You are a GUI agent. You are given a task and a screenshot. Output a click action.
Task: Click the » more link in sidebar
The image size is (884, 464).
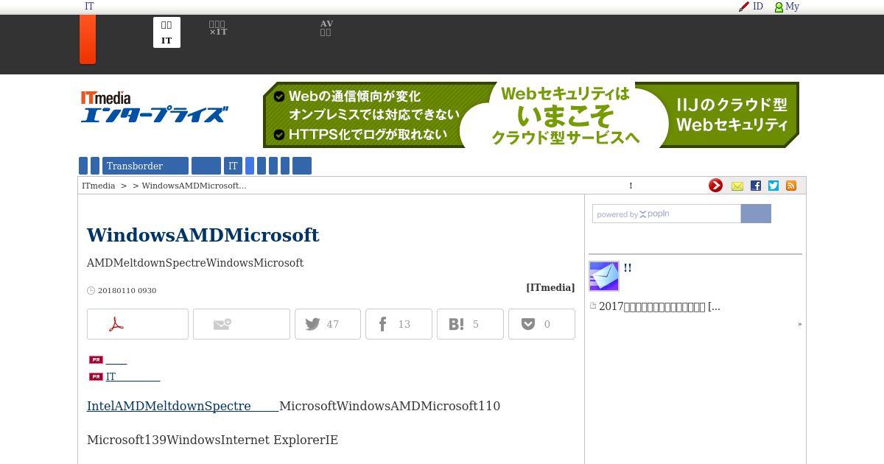coord(799,324)
